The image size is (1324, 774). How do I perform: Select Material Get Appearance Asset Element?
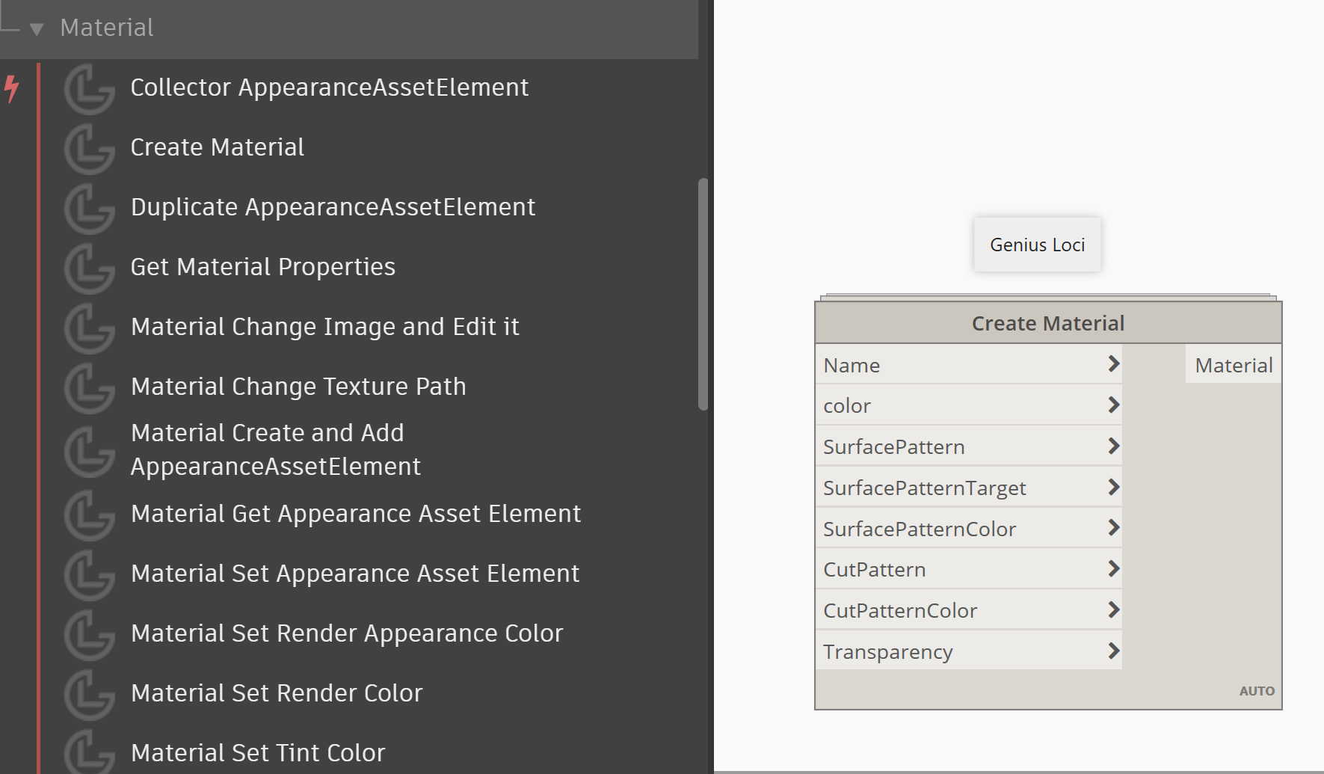(355, 514)
